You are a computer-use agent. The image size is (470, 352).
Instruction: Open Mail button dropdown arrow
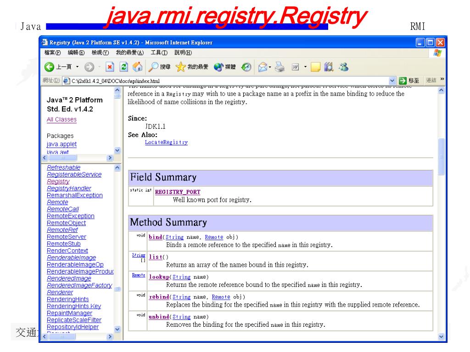pos(270,67)
